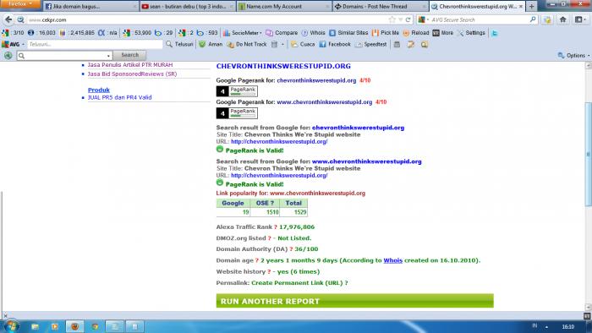This screenshot has width=592, height=333.
Task: Click the Pick Me toolbar button
Action: [386, 33]
